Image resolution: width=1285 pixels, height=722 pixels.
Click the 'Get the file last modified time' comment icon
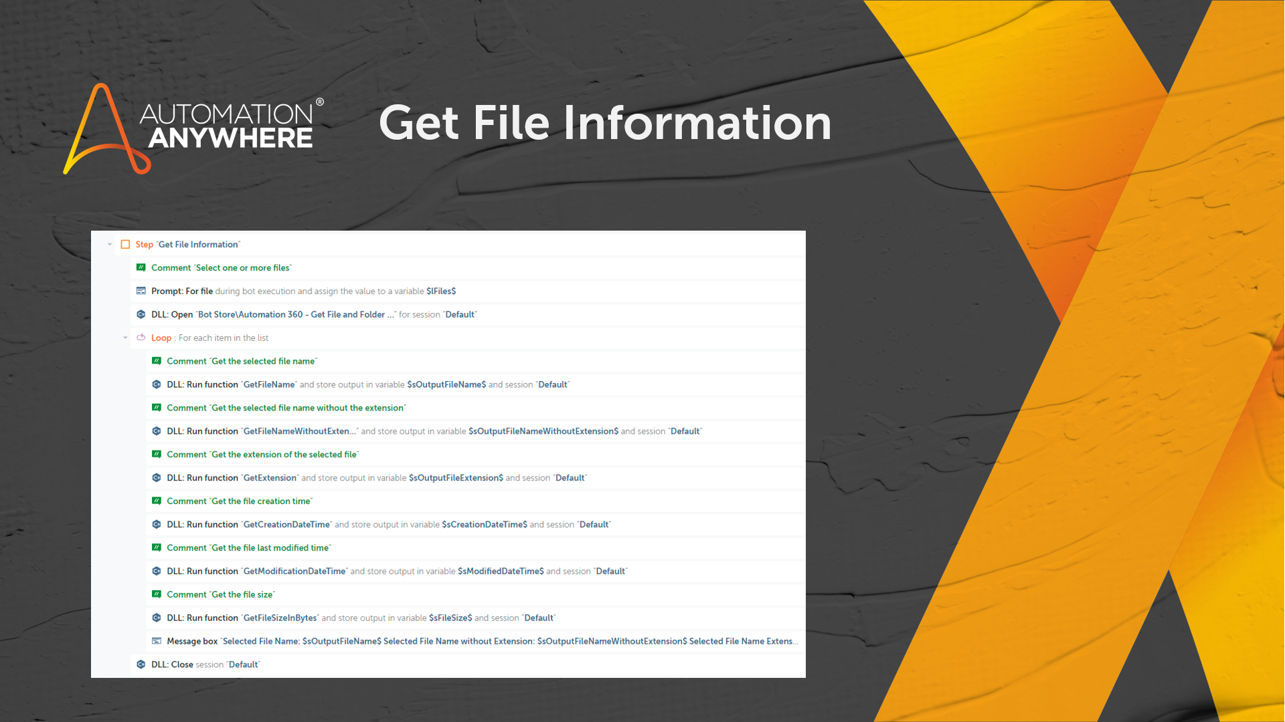tap(157, 548)
